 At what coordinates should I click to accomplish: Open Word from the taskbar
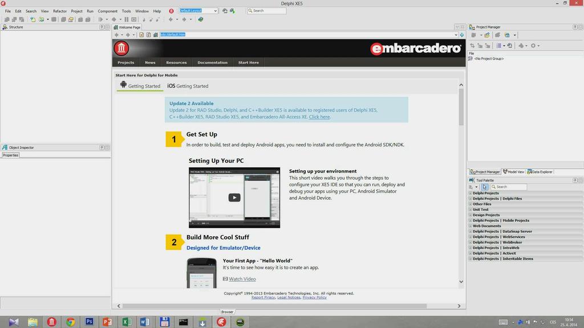click(x=145, y=322)
